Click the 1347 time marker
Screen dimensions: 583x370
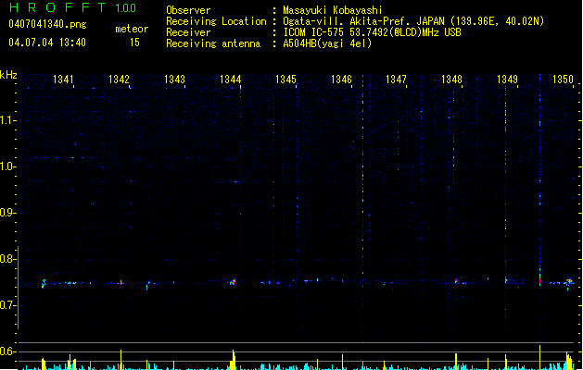[396, 79]
